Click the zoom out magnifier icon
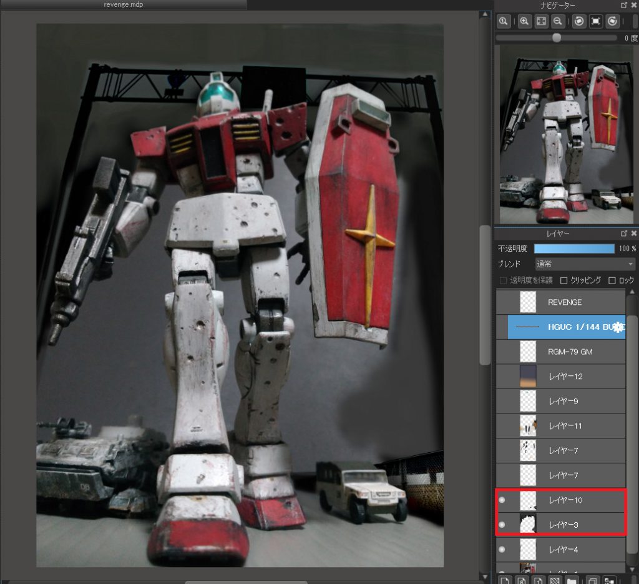Image resolution: width=639 pixels, height=584 pixels. point(558,21)
